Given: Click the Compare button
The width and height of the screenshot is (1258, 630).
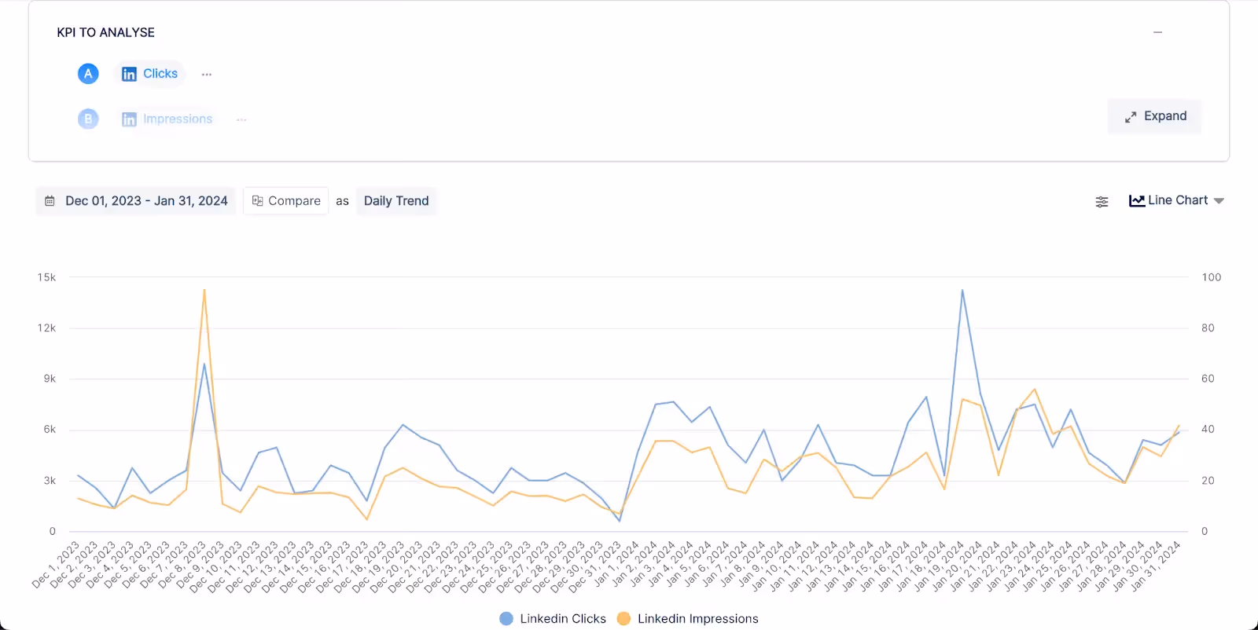Looking at the screenshot, I should click(285, 200).
